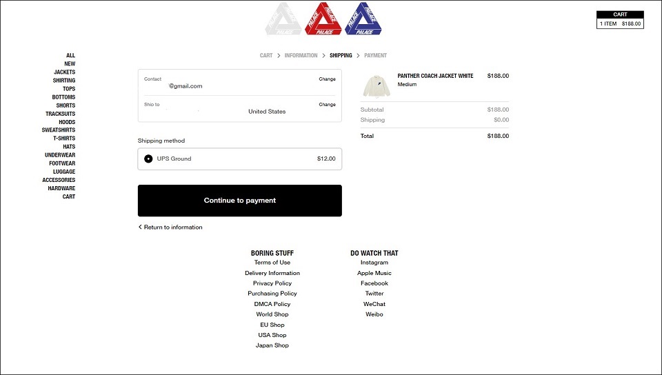Click the @gmail.com contact email
Screen dimensions: 662x375
click(185, 86)
